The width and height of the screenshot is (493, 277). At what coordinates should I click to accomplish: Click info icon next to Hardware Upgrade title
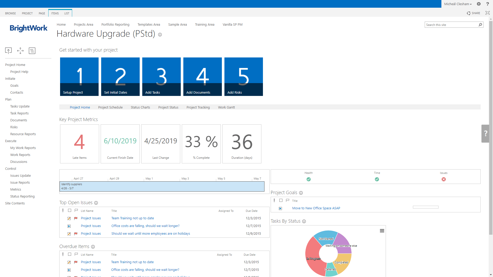(160, 35)
